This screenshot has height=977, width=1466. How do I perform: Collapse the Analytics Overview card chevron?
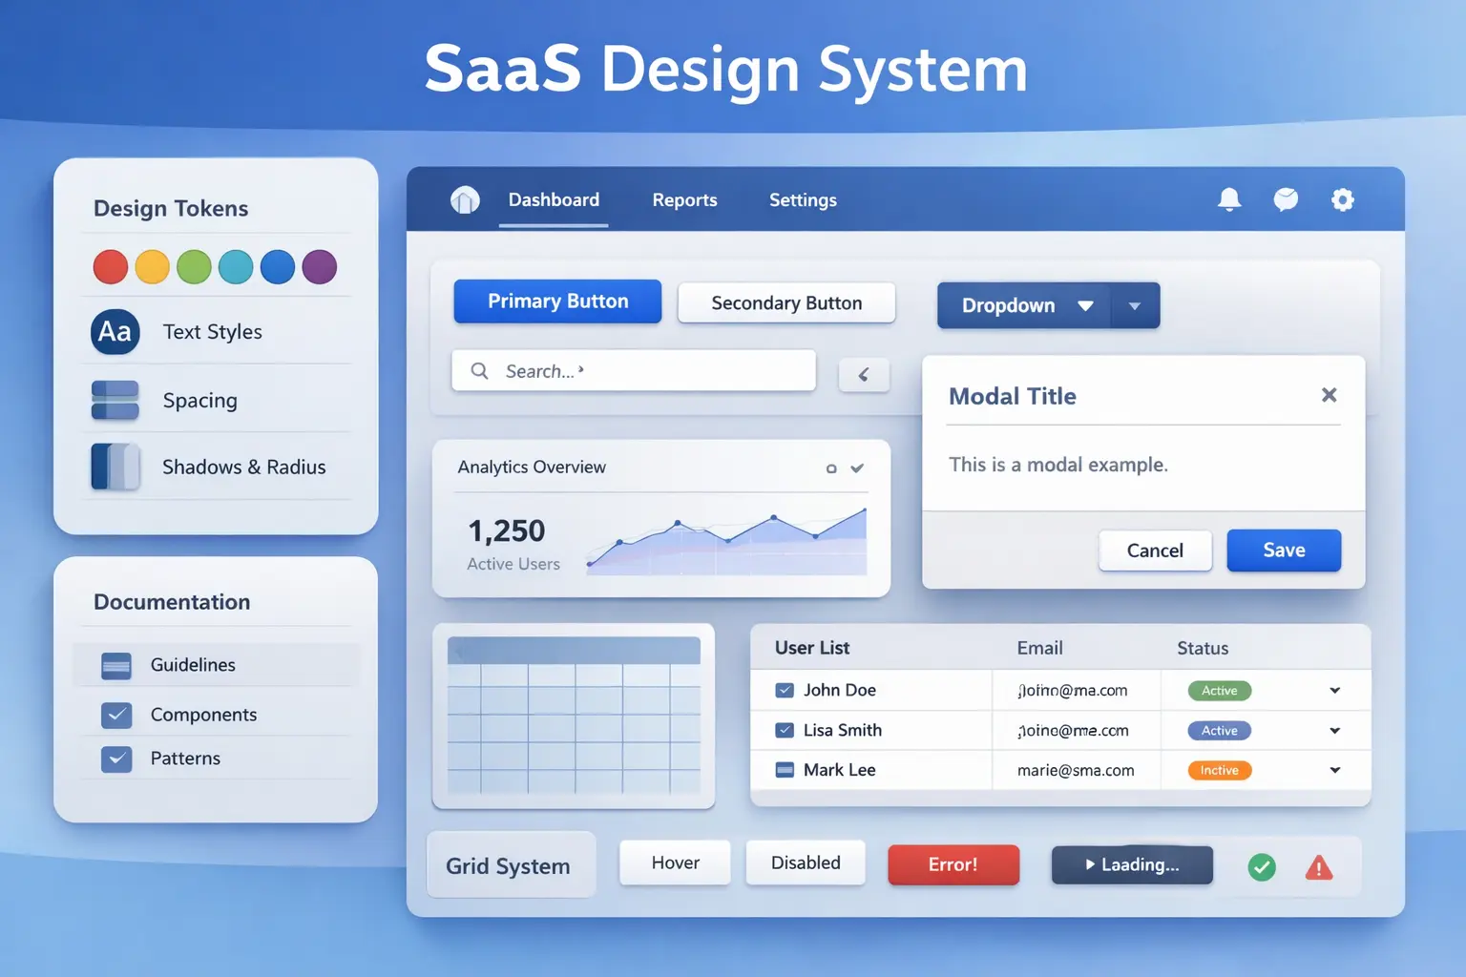click(856, 468)
